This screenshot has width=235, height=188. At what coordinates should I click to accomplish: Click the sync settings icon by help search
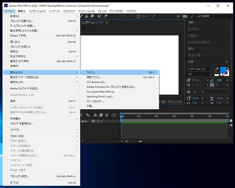coord(185,16)
